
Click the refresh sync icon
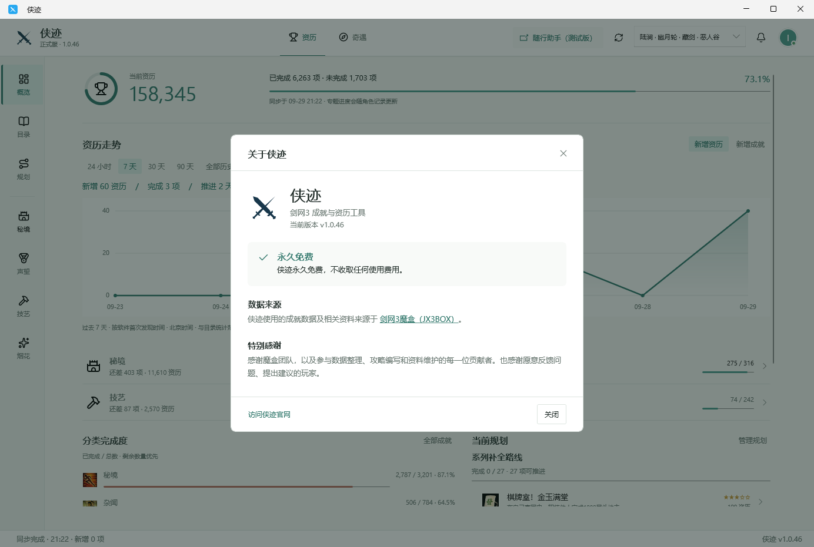point(619,38)
